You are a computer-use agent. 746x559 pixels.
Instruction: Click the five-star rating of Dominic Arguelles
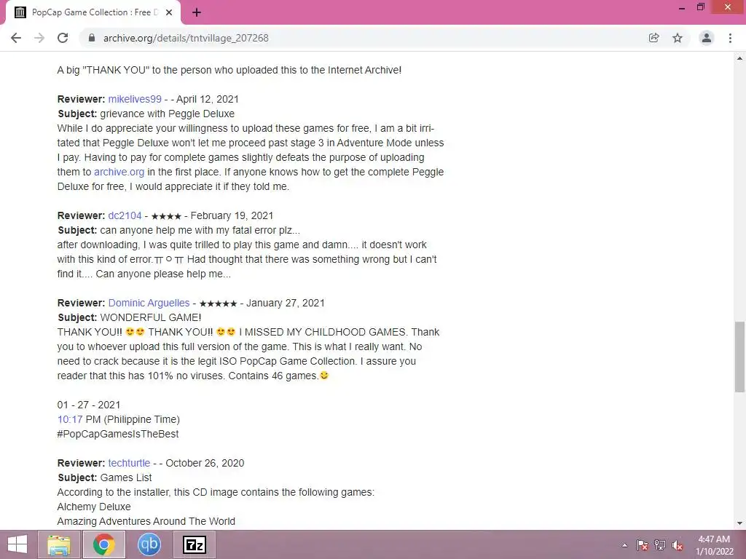(x=218, y=304)
